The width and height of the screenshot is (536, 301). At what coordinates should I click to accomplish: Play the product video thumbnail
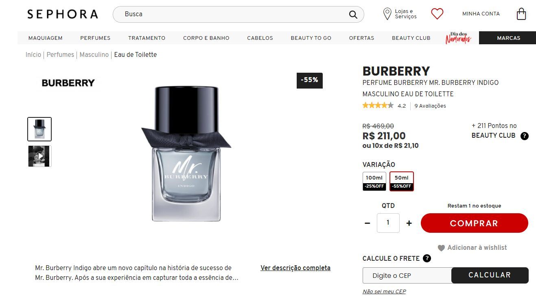[39, 156]
